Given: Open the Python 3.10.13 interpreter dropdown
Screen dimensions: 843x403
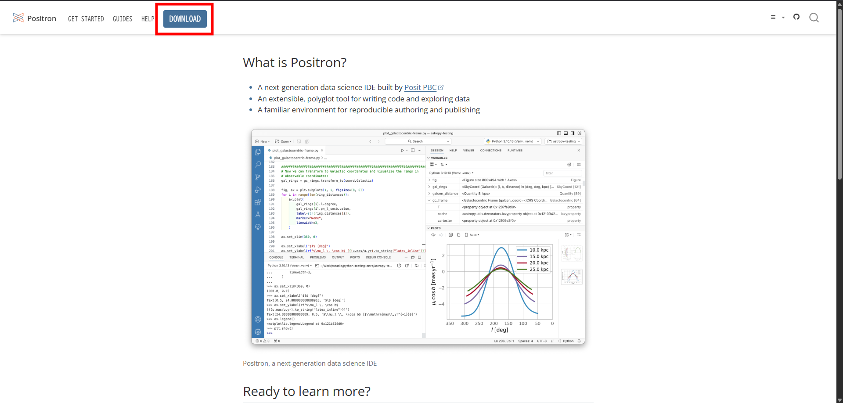Looking at the screenshot, I should click(x=512, y=141).
